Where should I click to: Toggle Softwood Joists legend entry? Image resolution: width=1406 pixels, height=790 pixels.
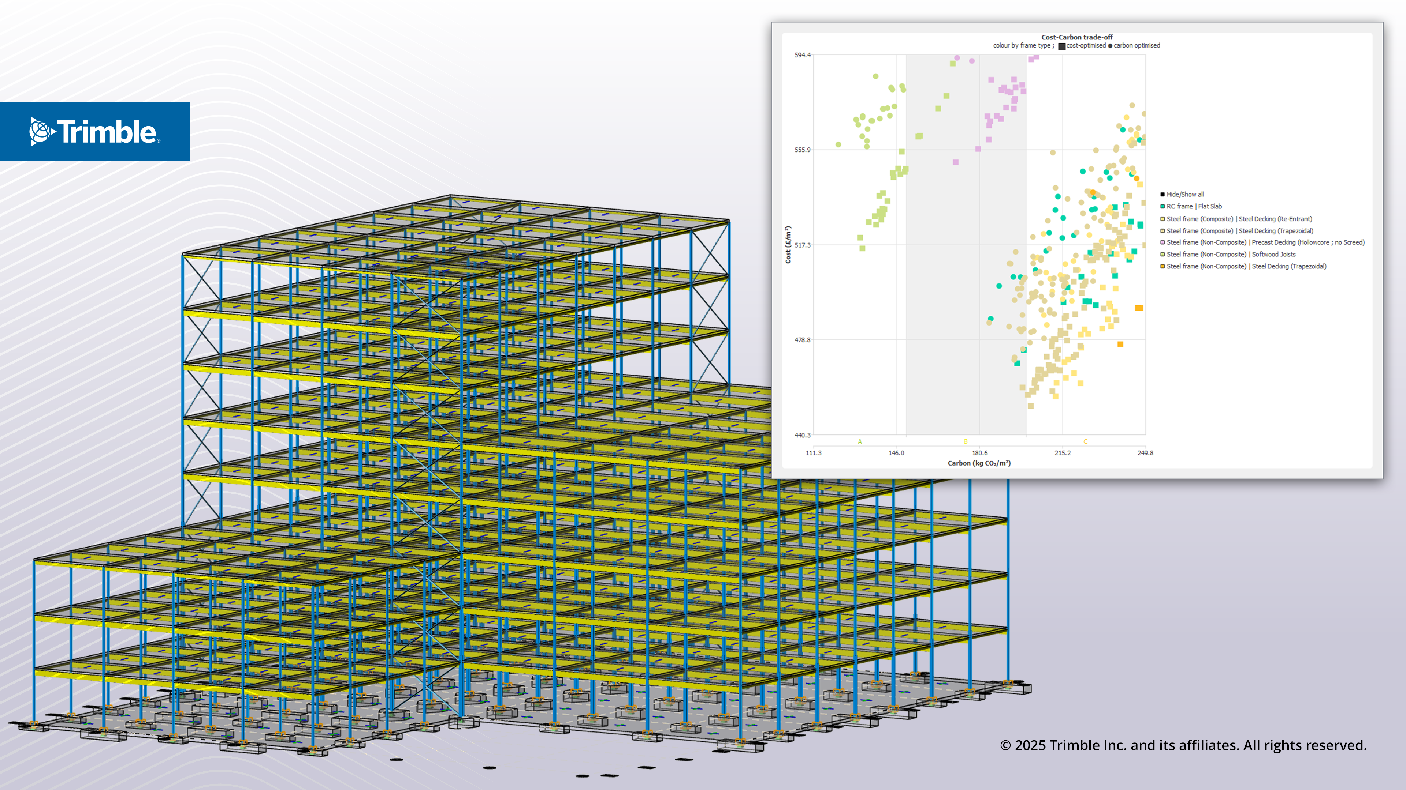[1228, 254]
